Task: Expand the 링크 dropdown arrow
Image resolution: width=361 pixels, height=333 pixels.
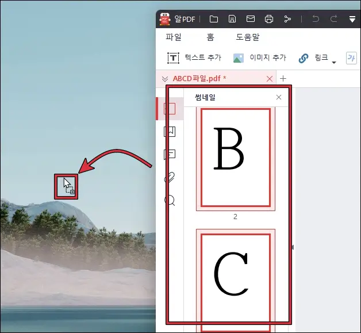Action: pyautogui.click(x=334, y=63)
